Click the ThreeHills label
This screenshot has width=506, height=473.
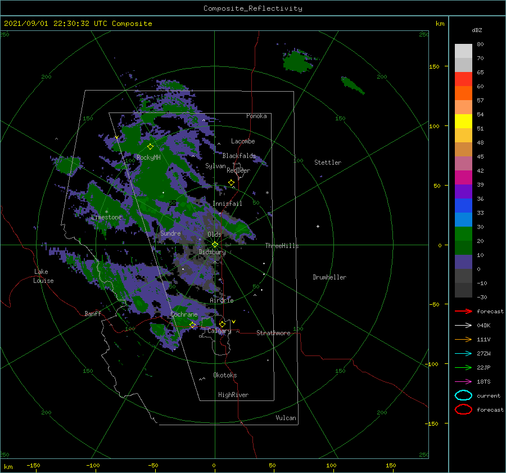click(282, 246)
